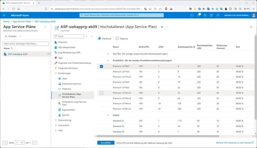This screenshot has width=257, height=148.
Task: Select the Features radio button
Action: [x=117, y=38]
